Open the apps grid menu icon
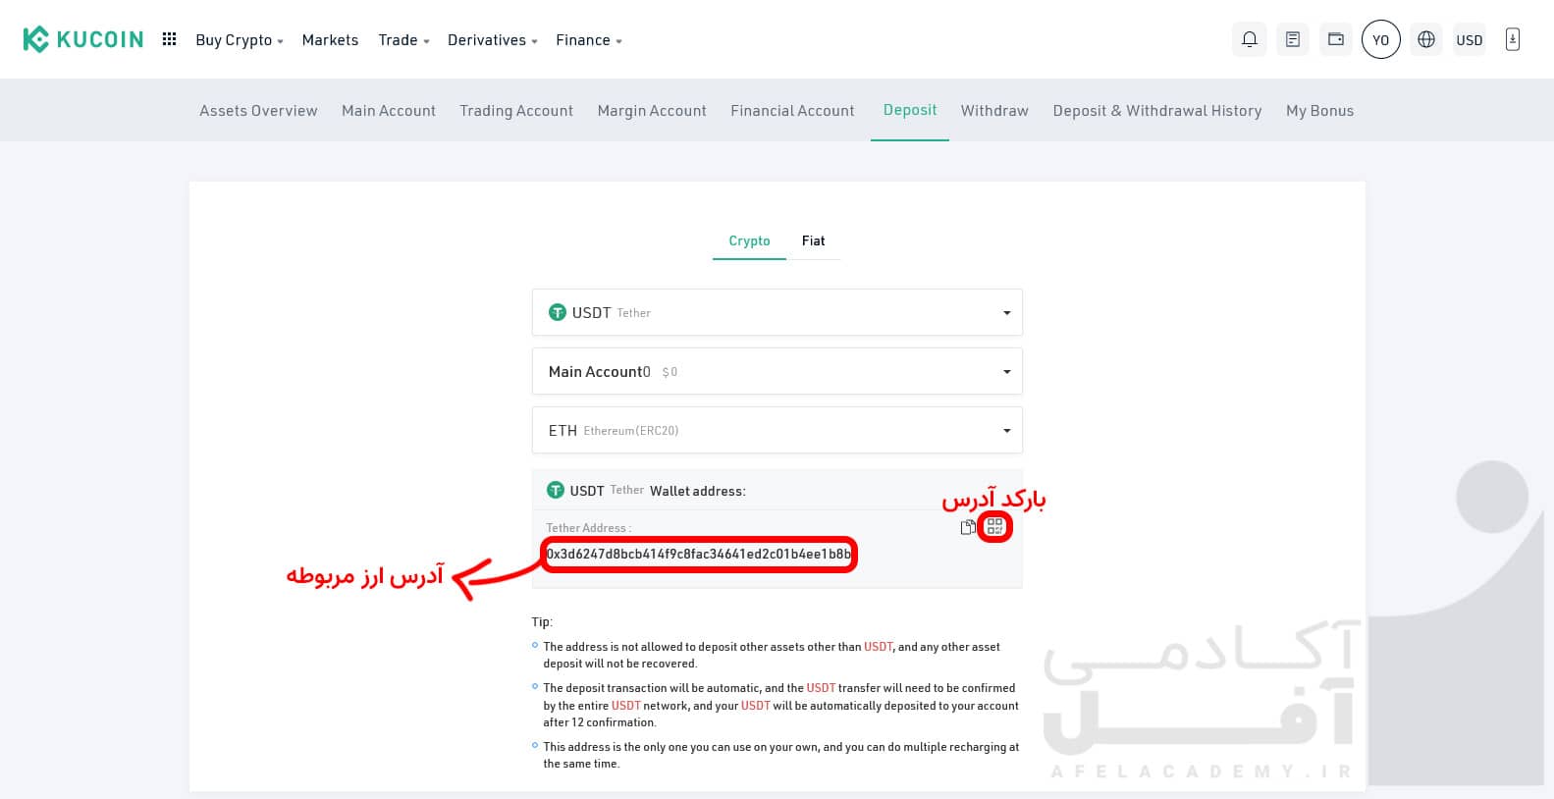Viewport: 1554px width, 799px height. (169, 39)
